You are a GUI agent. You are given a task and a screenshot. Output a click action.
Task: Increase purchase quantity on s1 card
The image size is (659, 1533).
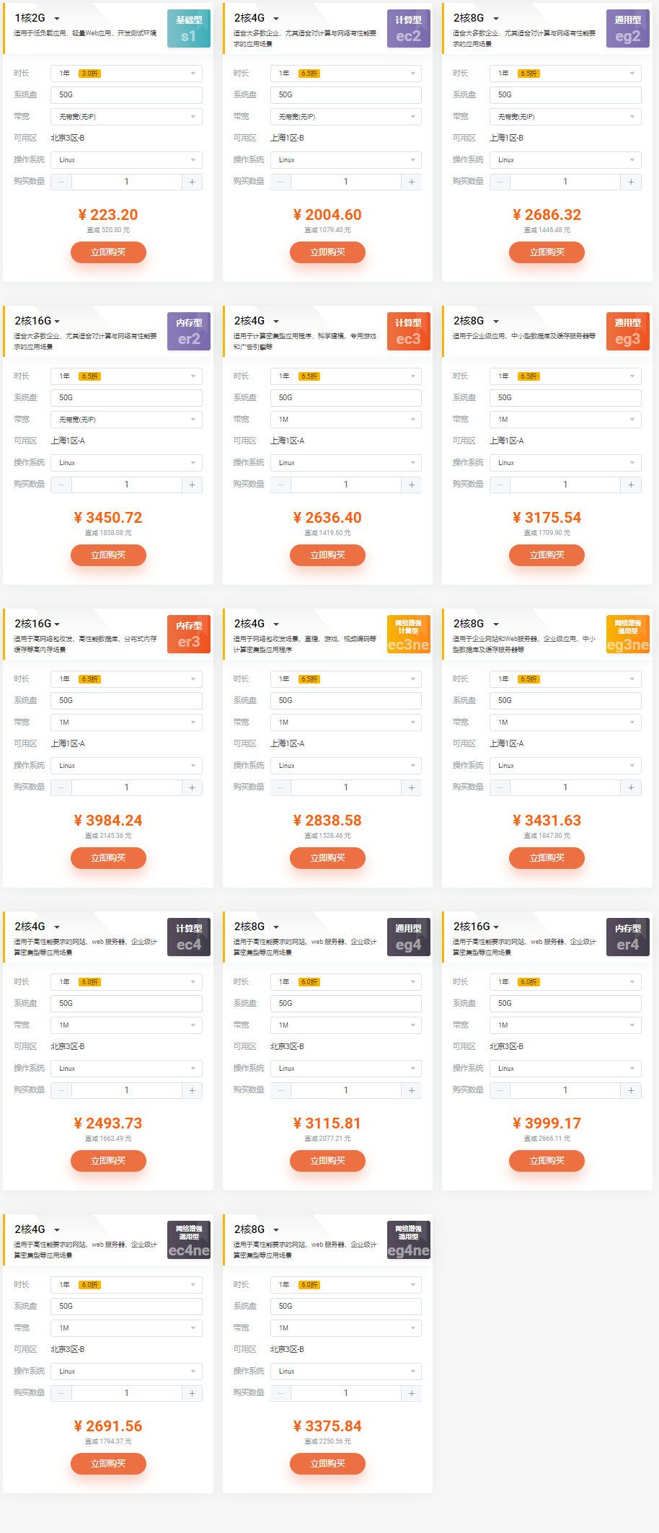point(192,182)
